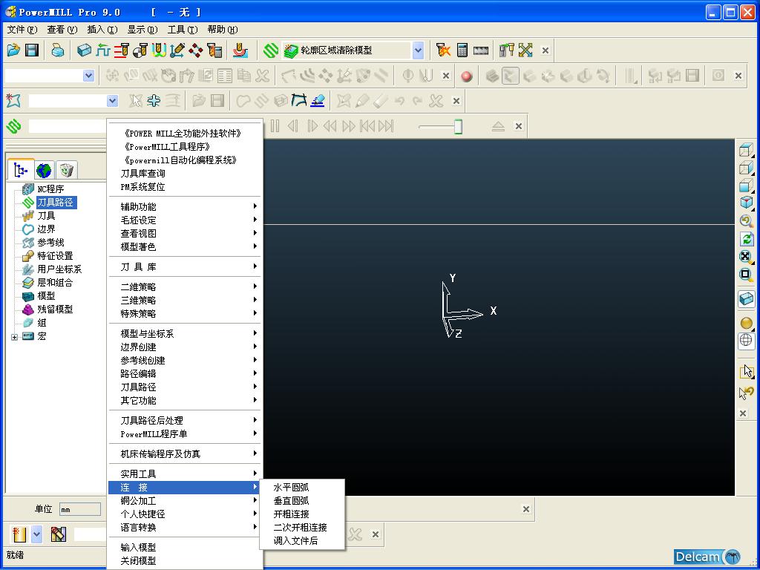Viewport: 760px width, 570px height.
Task: Click the simulation speed slider handle
Action: tap(458, 126)
